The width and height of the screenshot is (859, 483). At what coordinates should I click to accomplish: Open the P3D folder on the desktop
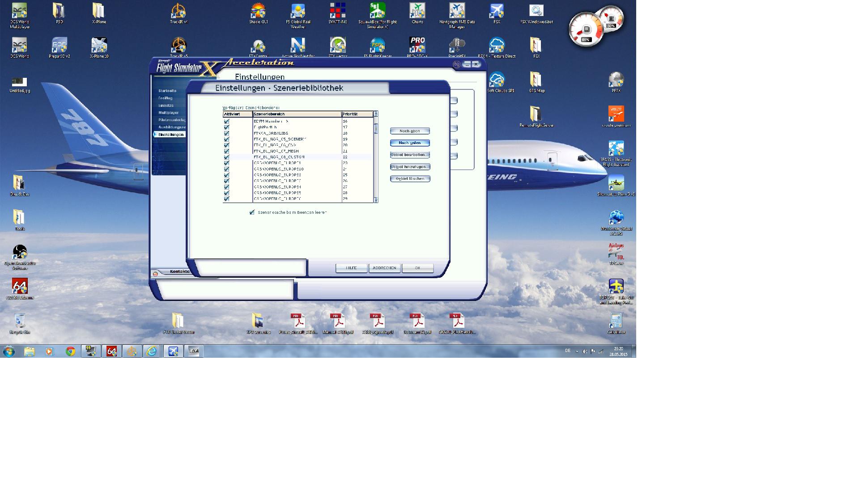[x=59, y=13]
